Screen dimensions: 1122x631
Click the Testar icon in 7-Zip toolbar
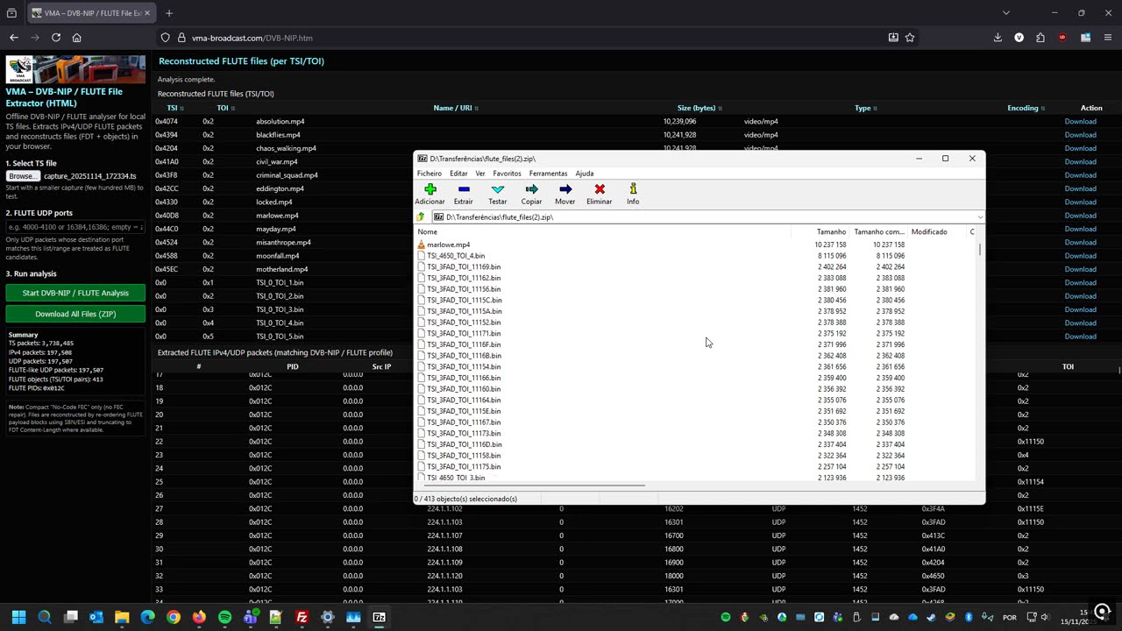point(498,189)
